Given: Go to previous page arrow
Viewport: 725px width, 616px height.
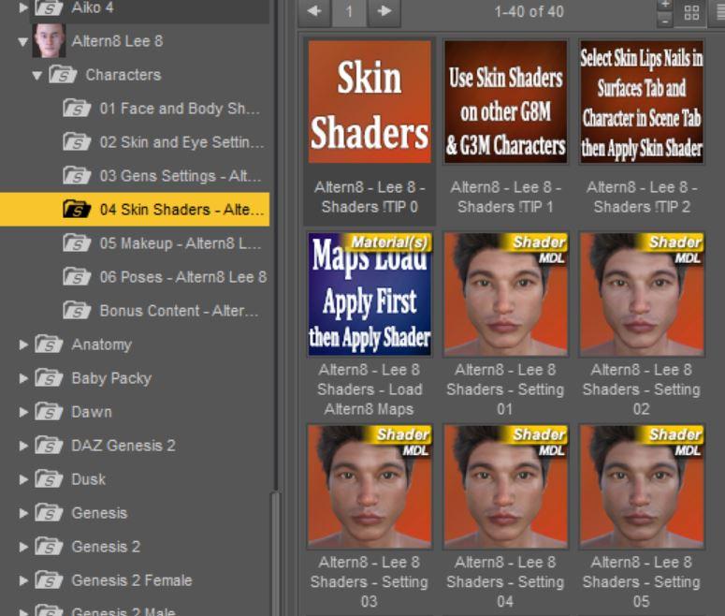Looking at the screenshot, I should [314, 11].
